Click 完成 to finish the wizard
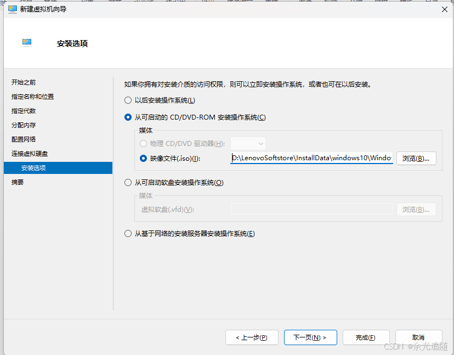The height and width of the screenshot is (355, 454). (x=366, y=337)
